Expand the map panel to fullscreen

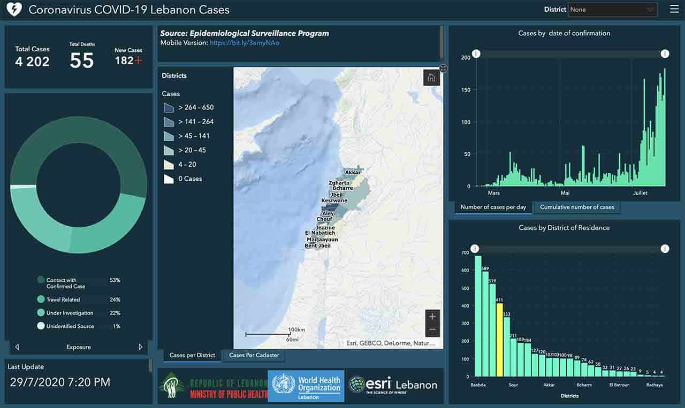point(443,68)
